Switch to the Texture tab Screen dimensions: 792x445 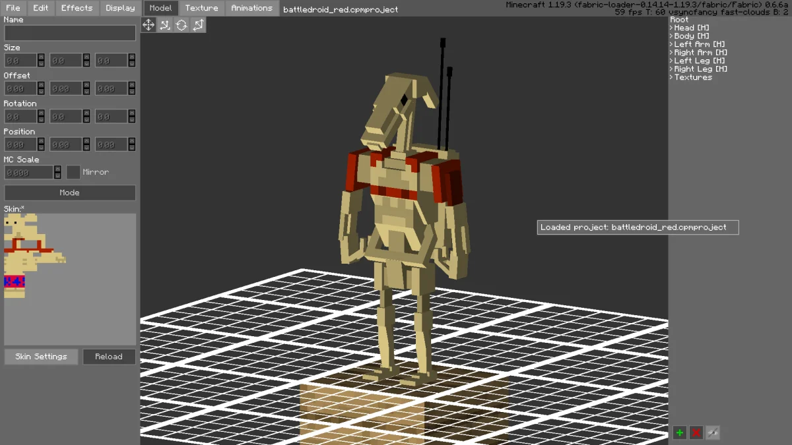tap(201, 8)
